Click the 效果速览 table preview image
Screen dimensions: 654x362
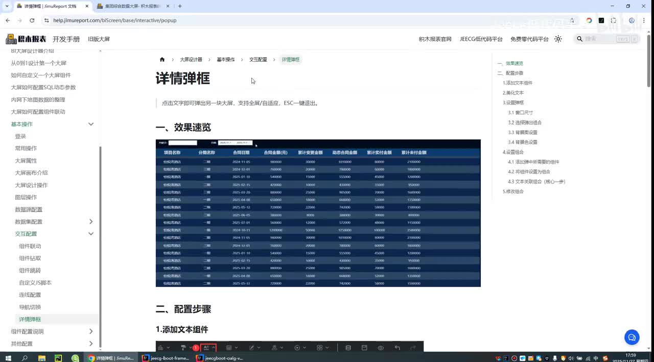318,213
